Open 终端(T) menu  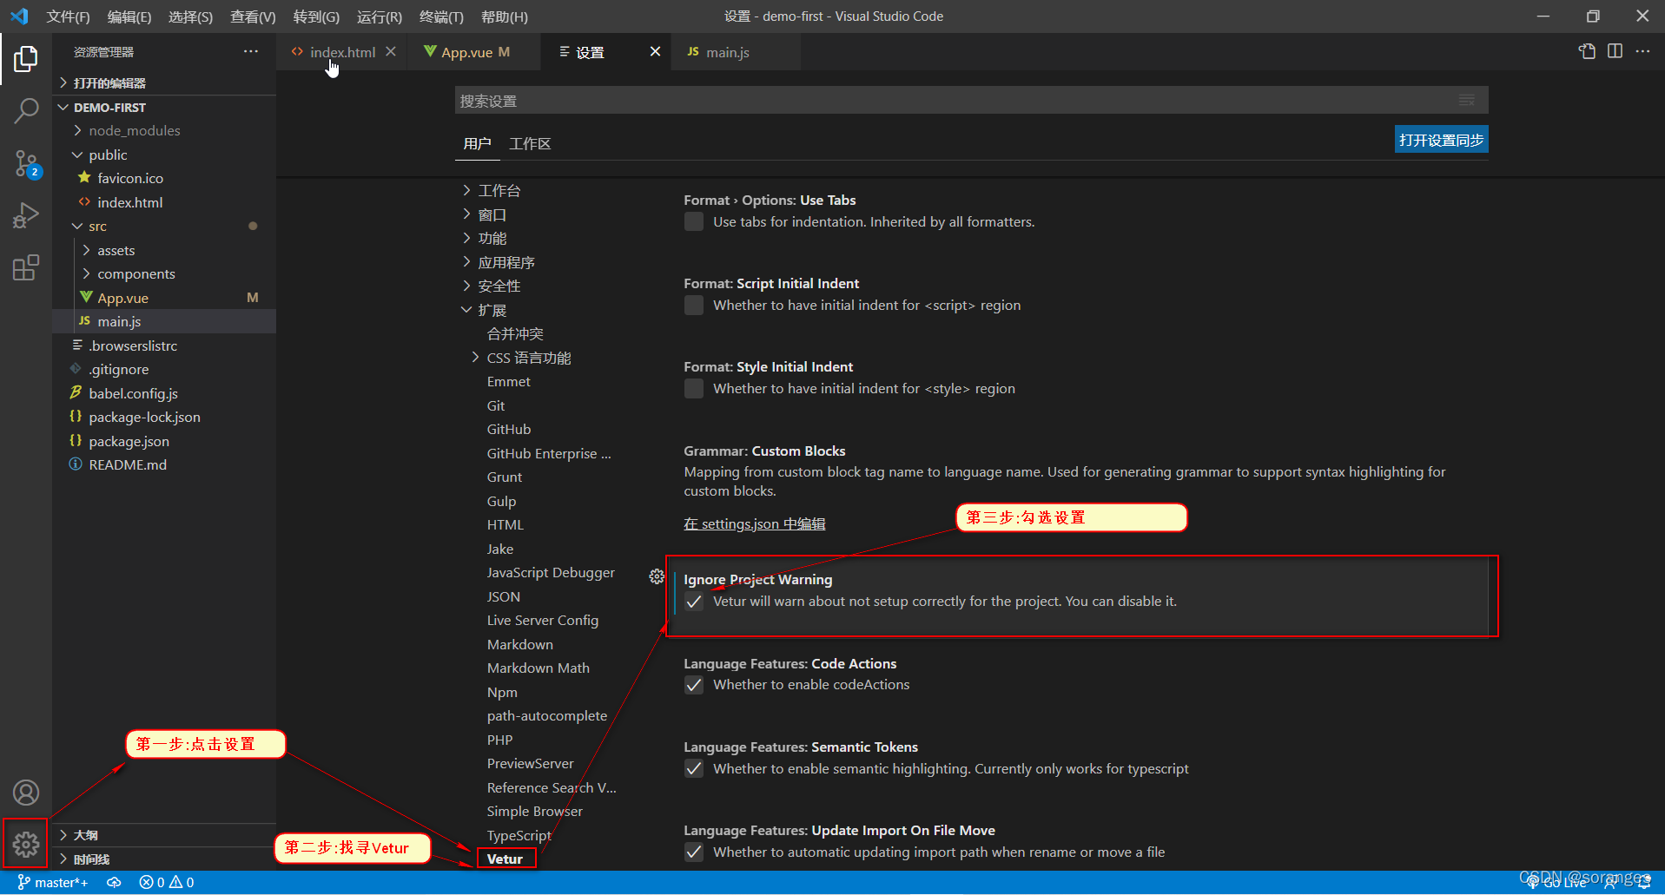pyautogui.click(x=441, y=16)
